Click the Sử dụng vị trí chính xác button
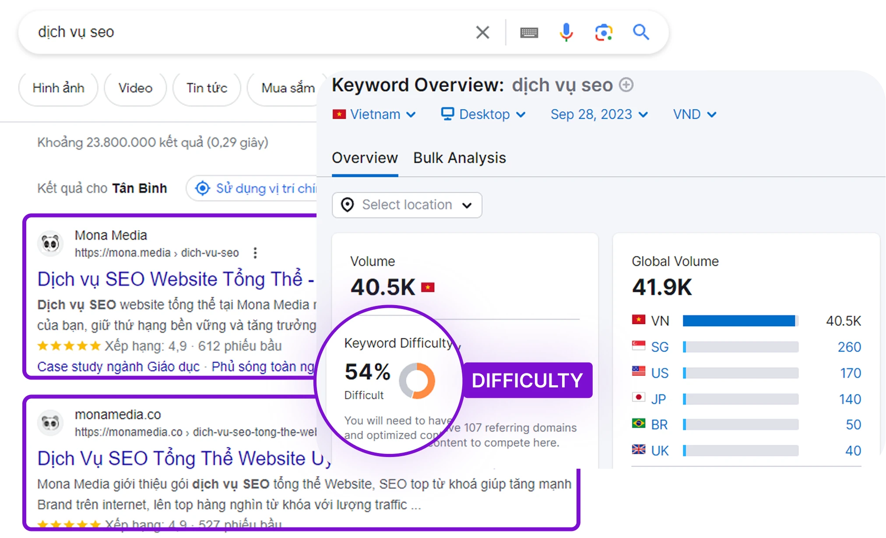 (252, 189)
